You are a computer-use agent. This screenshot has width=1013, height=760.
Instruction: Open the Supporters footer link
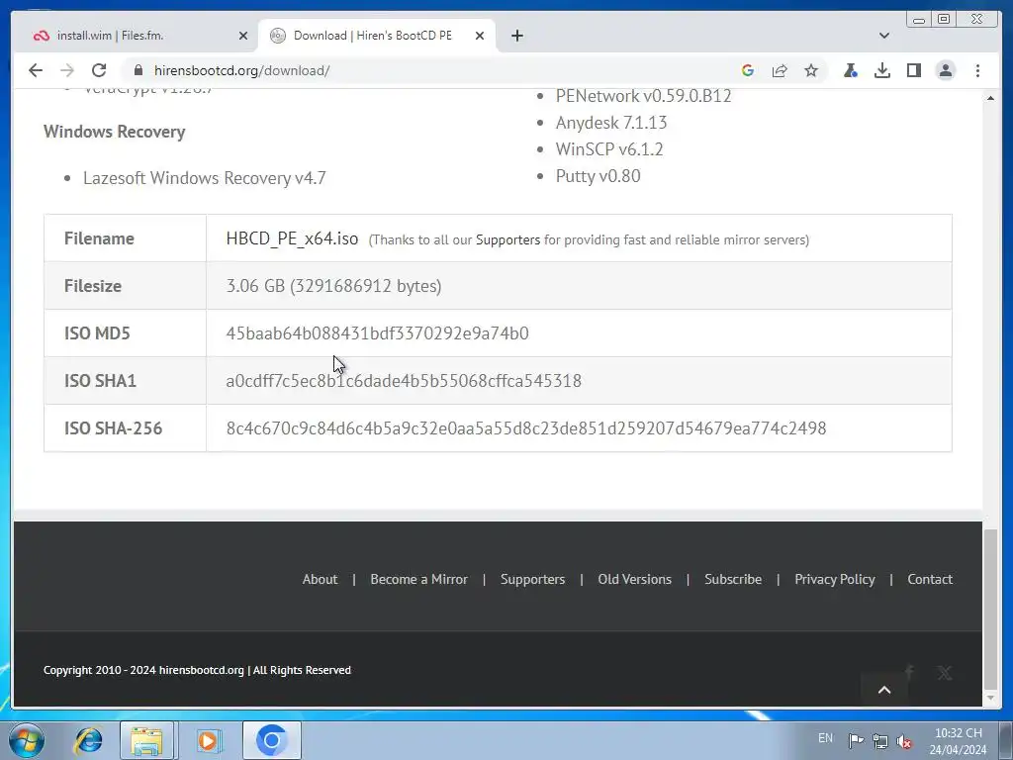532,579
